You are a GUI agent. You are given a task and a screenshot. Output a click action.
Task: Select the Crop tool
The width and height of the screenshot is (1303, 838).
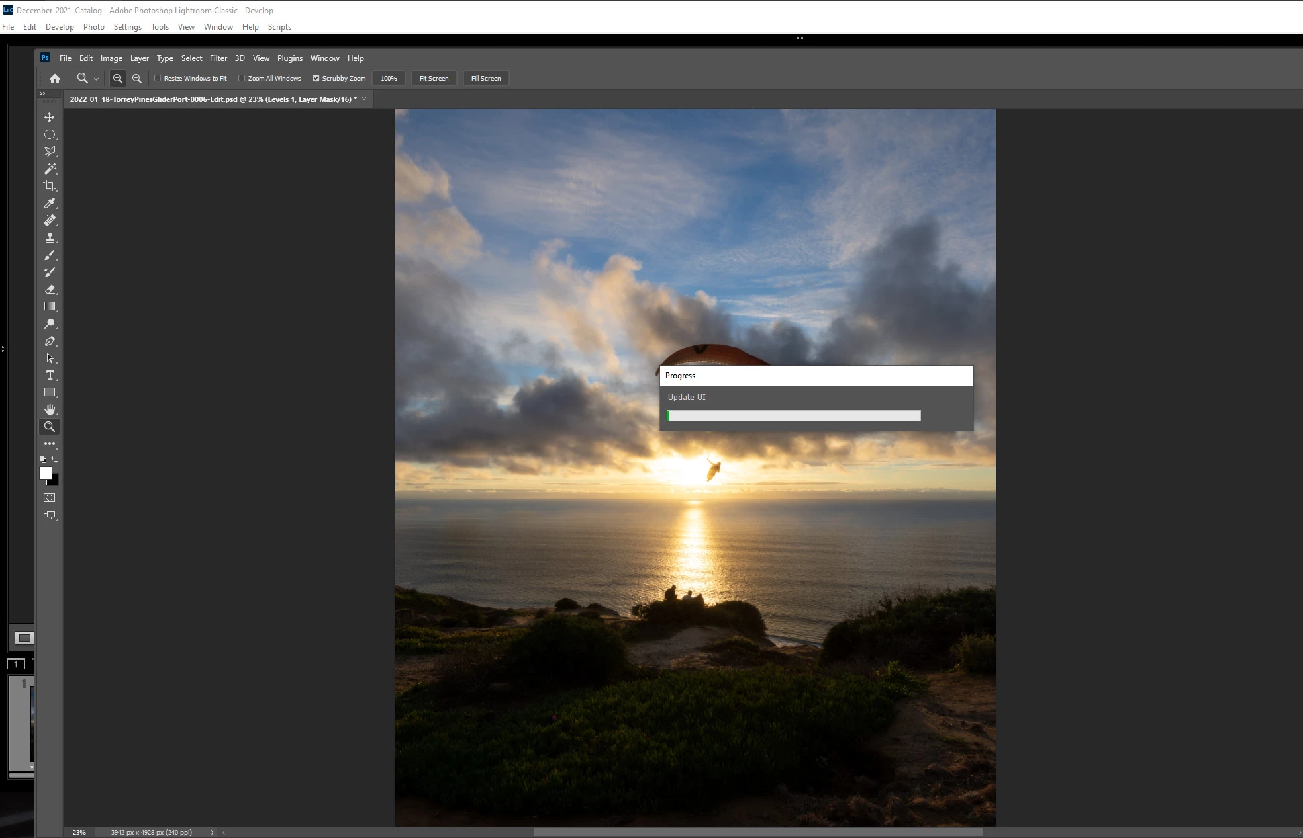coord(50,186)
